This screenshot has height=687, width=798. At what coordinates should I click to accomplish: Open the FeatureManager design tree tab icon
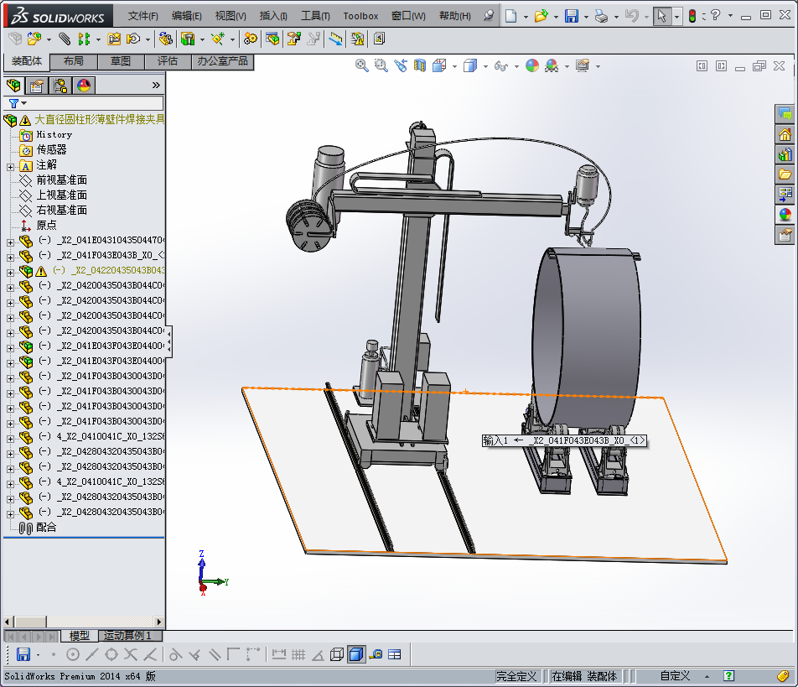[x=14, y=86]
